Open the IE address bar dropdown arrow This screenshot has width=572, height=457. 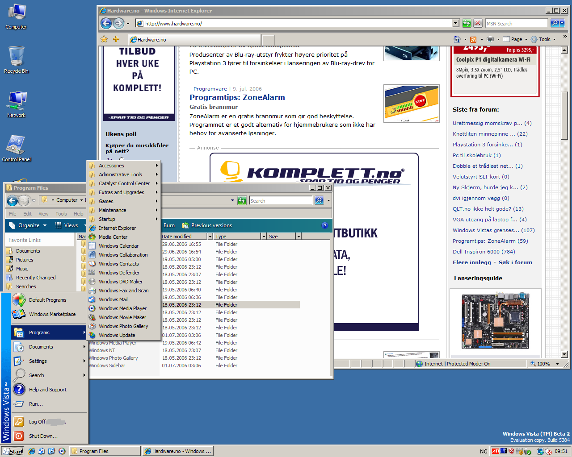[456, 23]
